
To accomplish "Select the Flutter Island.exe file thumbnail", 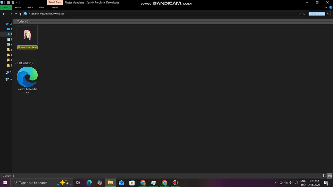I will [27, 35].
